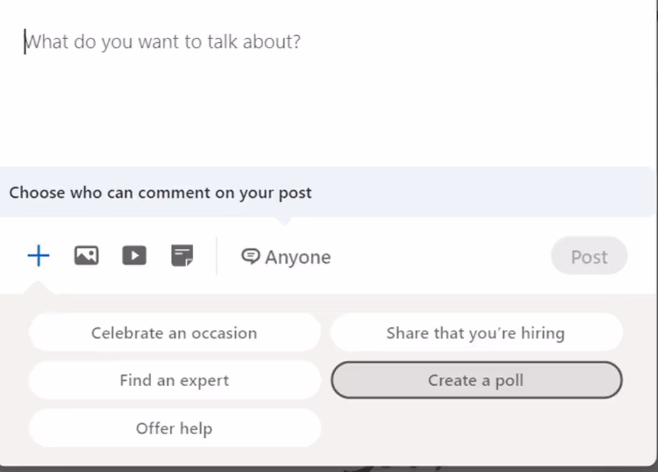Dismiss the Choose who can comment banner
The height and width of the screenshot is (472, 658).
click(160, 193)
